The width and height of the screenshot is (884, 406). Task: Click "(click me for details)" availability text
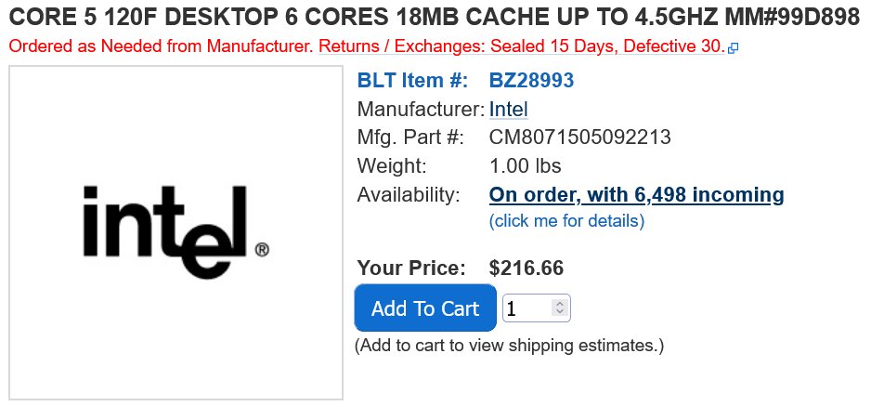566,221
